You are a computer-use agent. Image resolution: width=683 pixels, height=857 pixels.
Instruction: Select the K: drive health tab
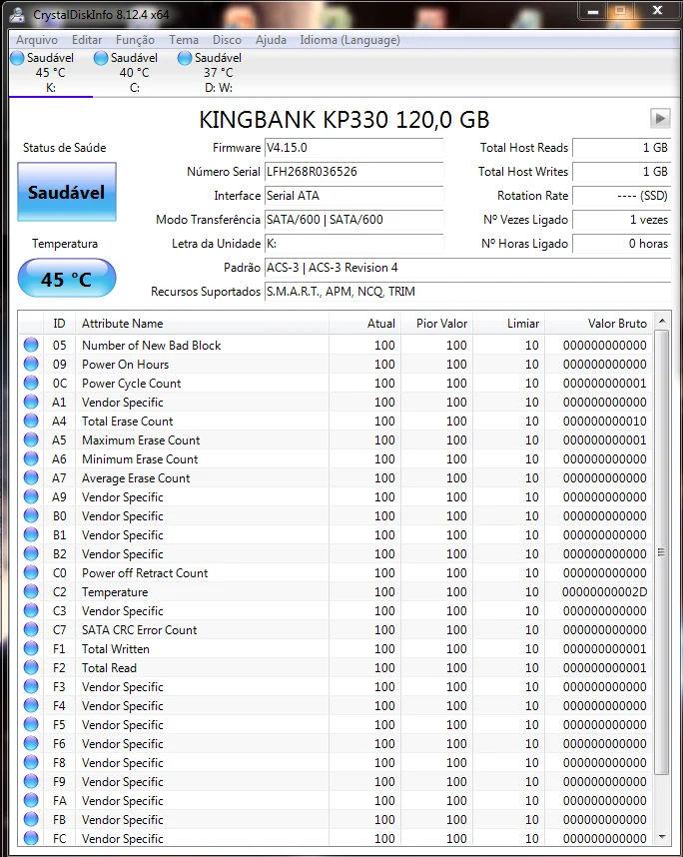(50, 73)
